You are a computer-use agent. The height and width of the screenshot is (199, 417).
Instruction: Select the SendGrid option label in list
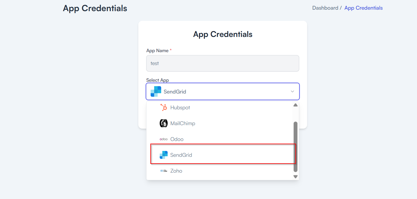coord(181,155)
